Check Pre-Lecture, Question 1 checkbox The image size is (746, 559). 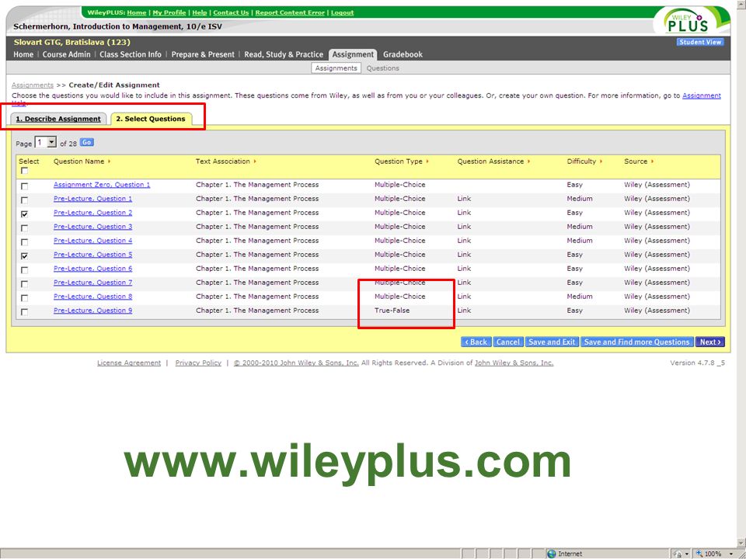click(x=24, y=200)
